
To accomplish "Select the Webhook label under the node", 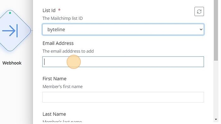I will [12, 63].
